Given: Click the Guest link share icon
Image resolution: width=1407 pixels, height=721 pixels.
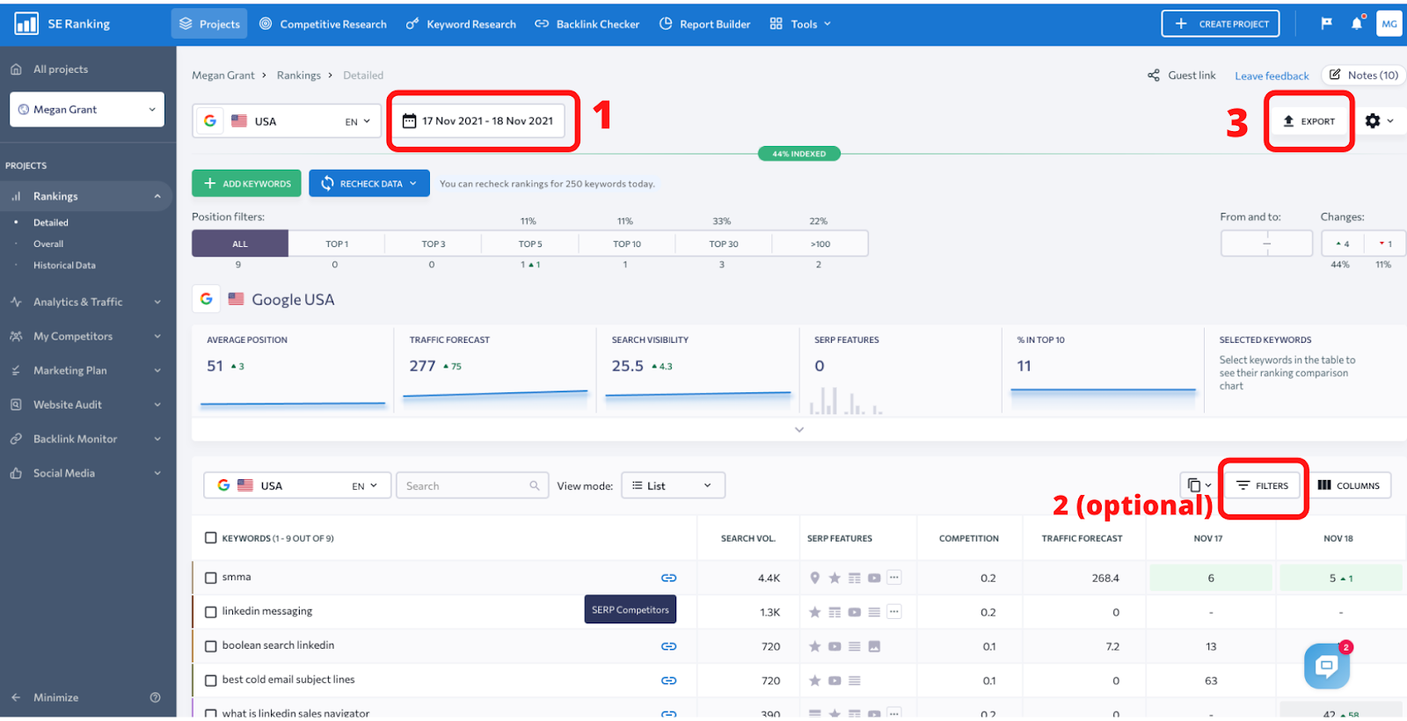Looking at the screenshot, I should [x=1154, y=76].
